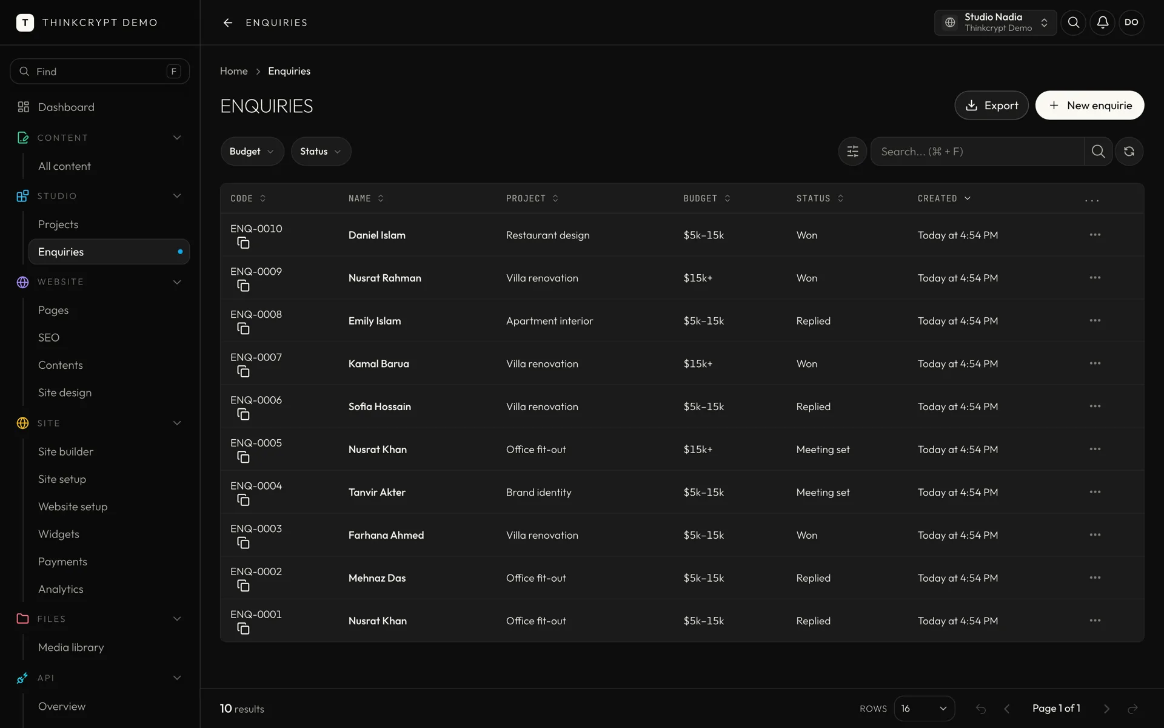Sort table by BUDGET column
Image resolution: width=1164 pixels, height=728 pixels.
coord(707,198)
